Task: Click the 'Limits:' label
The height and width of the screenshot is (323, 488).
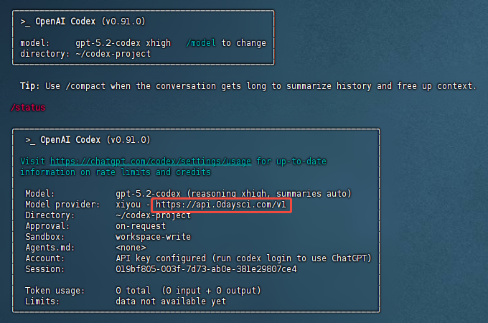Action: pyautogui.click(x=42, y=301)
